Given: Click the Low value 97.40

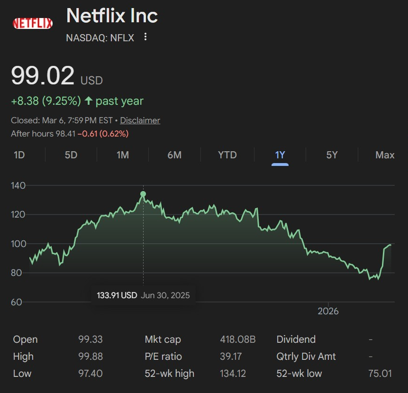Looking at the screenshot, I should pos(91,374).
